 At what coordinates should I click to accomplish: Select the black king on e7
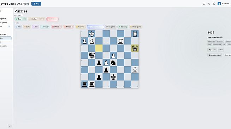[x=113, y=77]
